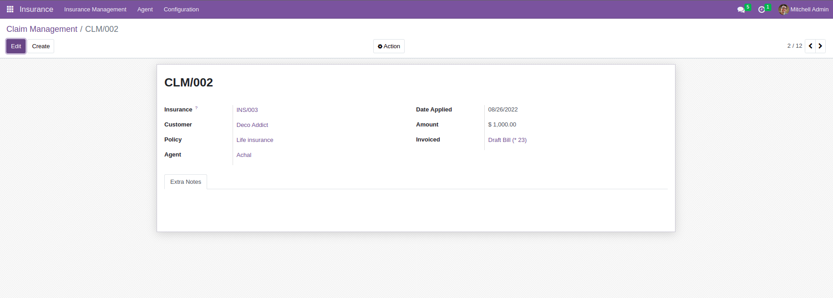Go to next record arrow
The image size is (833, 298).
[820, 46]
